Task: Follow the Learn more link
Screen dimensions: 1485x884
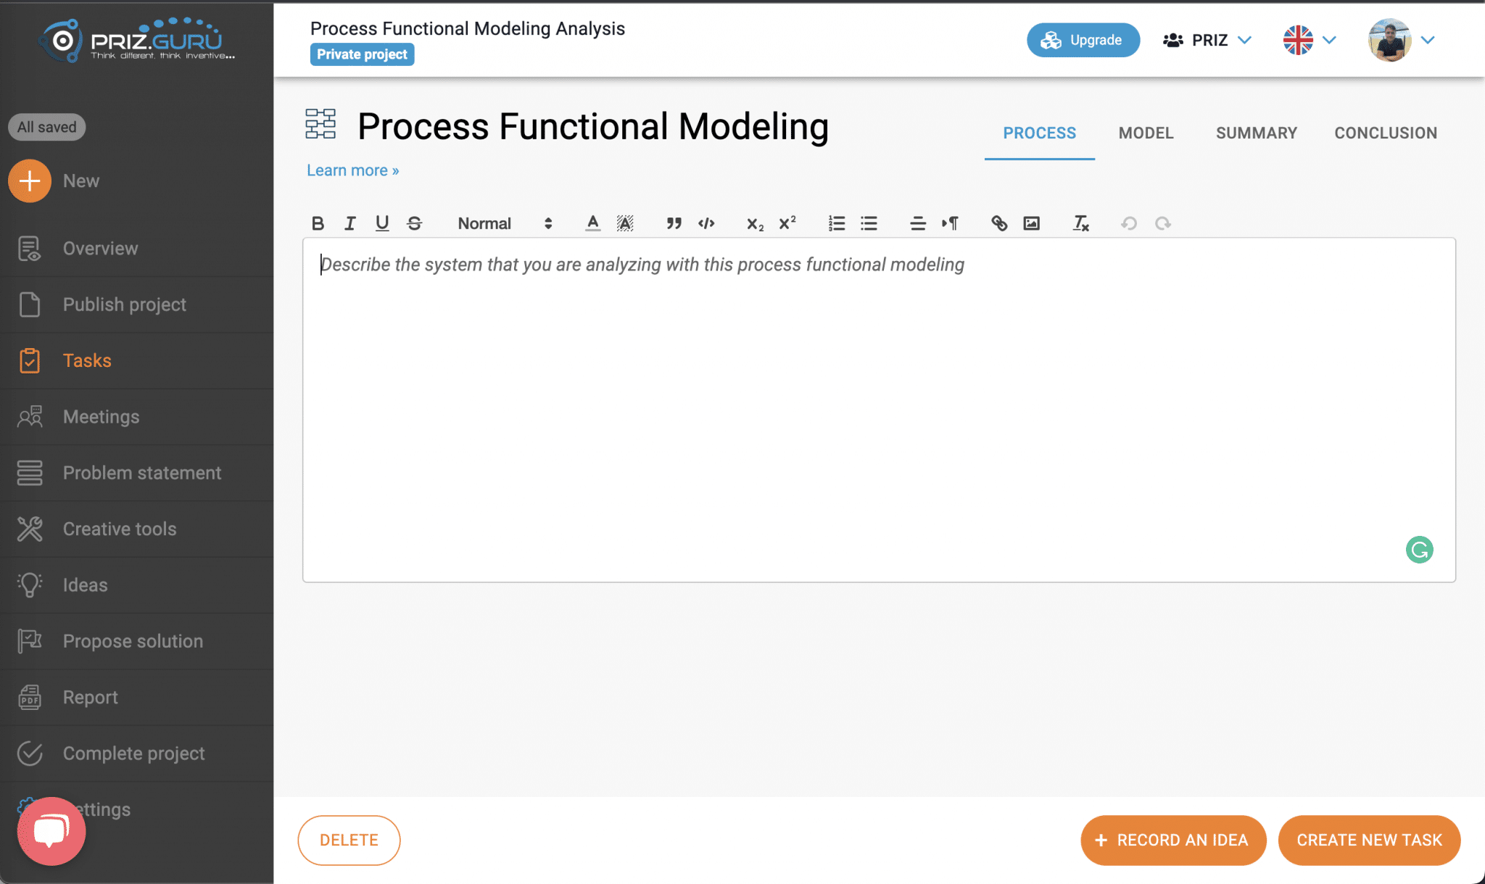Action: tap(352, 170)
